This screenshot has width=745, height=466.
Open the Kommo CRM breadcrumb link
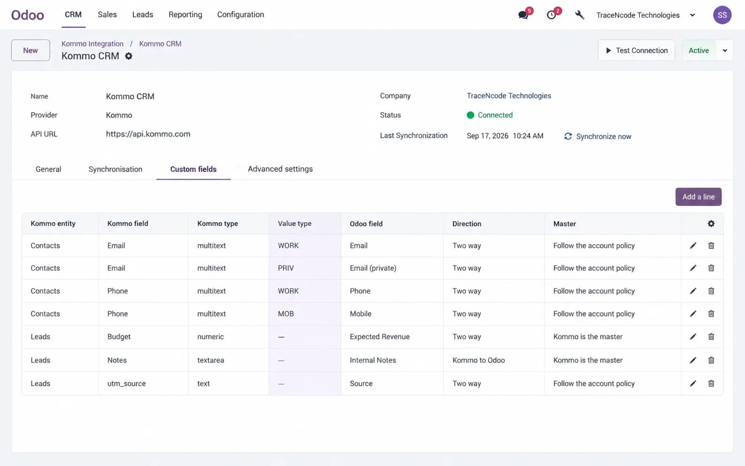pos(160,44)
